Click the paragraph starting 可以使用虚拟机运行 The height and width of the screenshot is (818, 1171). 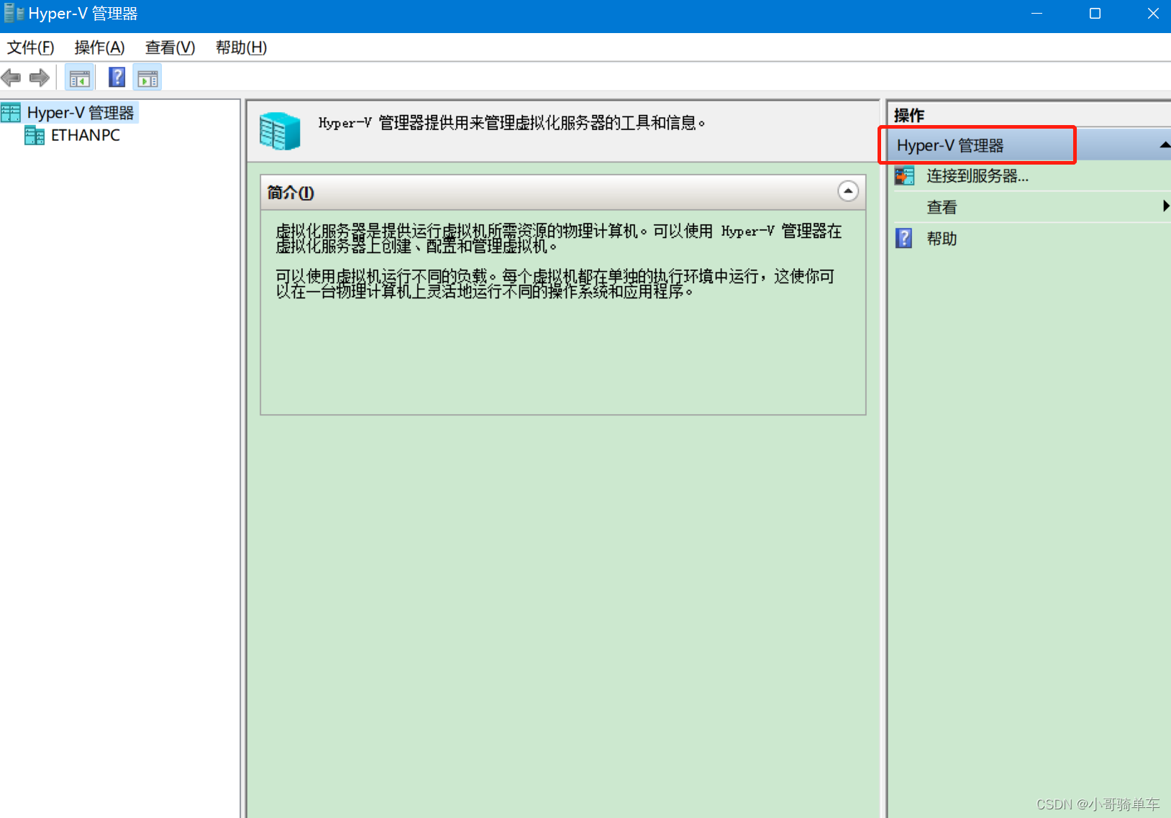point(555,284)
